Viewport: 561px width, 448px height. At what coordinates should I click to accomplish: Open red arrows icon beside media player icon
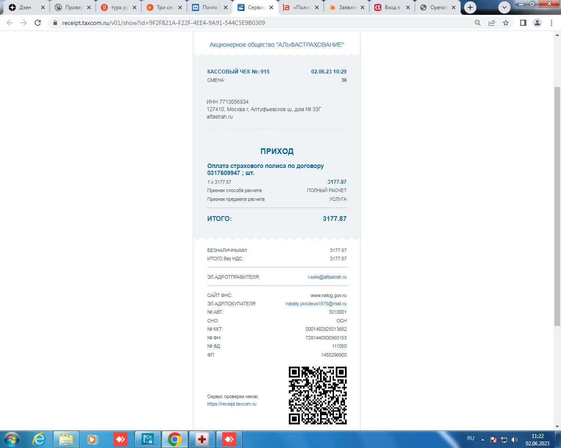point(120,439)
